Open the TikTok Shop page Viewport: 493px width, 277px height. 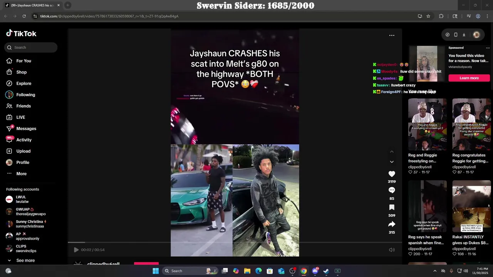(x=21, y=72)
